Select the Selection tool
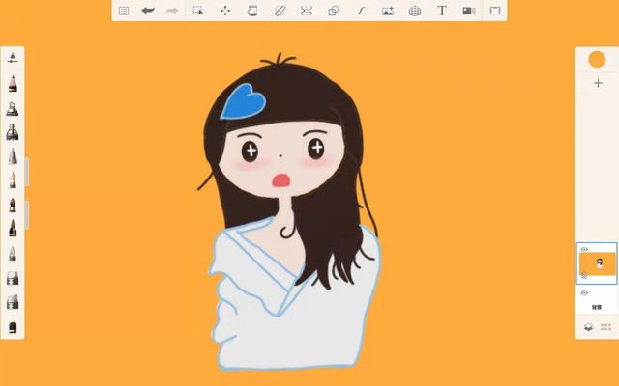The image size is (619, 386). [x=197, y=11]
